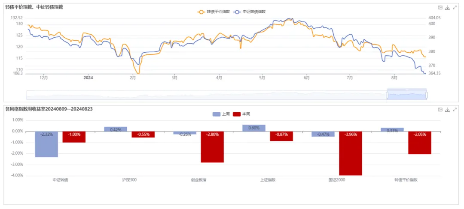
Task: Select the 创业板指 本周 -2.80% bar
Action: (x=213, y=147)
